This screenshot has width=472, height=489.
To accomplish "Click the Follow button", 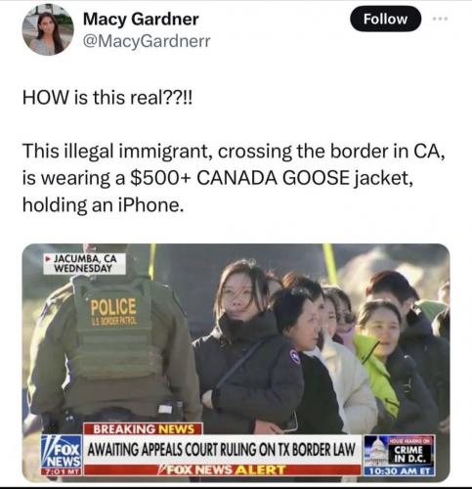I will (x=385, y=19).
